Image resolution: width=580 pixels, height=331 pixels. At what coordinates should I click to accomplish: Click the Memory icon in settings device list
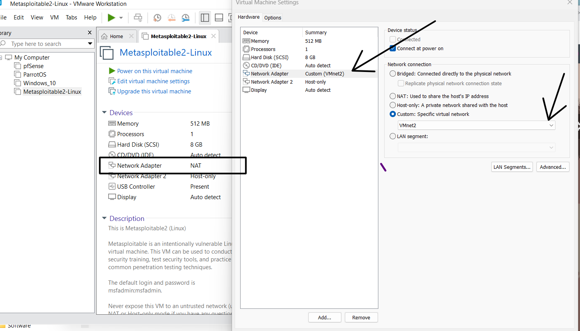[x=246, y=41]
